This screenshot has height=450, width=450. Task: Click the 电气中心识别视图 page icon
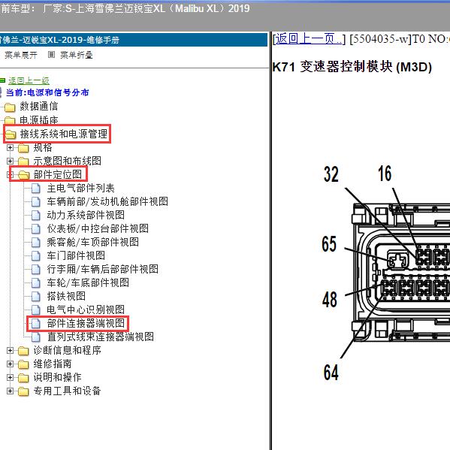tap(36, 310)
